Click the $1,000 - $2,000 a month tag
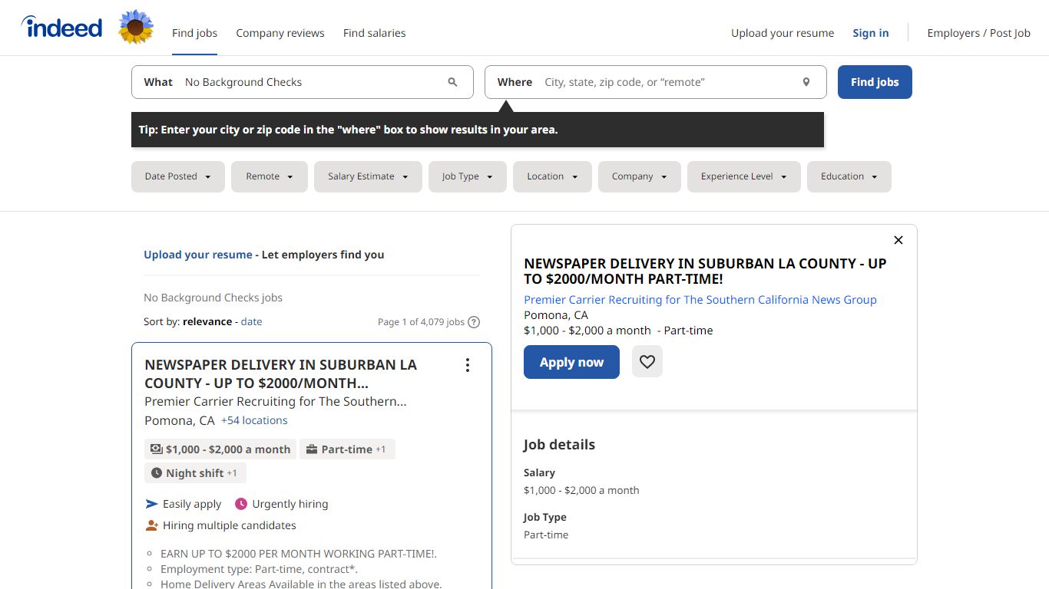Image resolution: width=1049 pixels, height=589 pixels. [x=220, y=449]
